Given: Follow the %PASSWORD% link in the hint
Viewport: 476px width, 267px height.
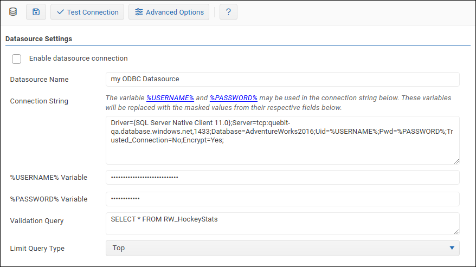Looking at the screenshot, I should pyautogui.click(x=234, y=98).
